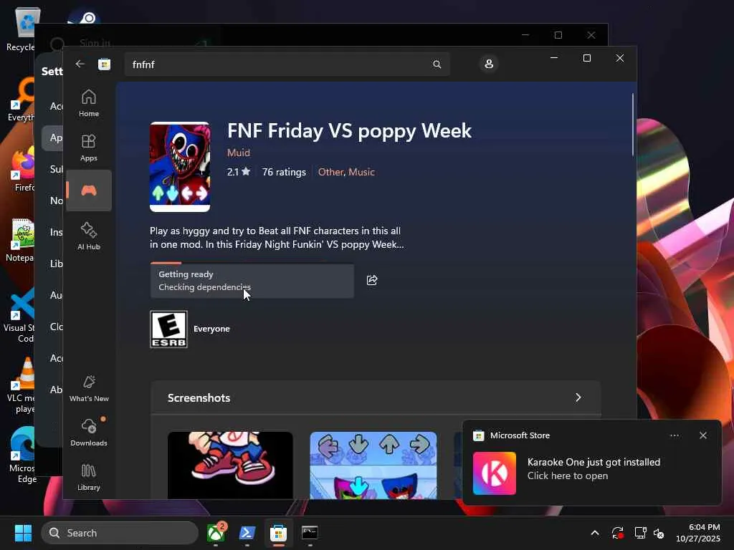734x550 pixels.
Task: Open Microsoft Edge desktop shortcut
Action: [x=21, y=455]
